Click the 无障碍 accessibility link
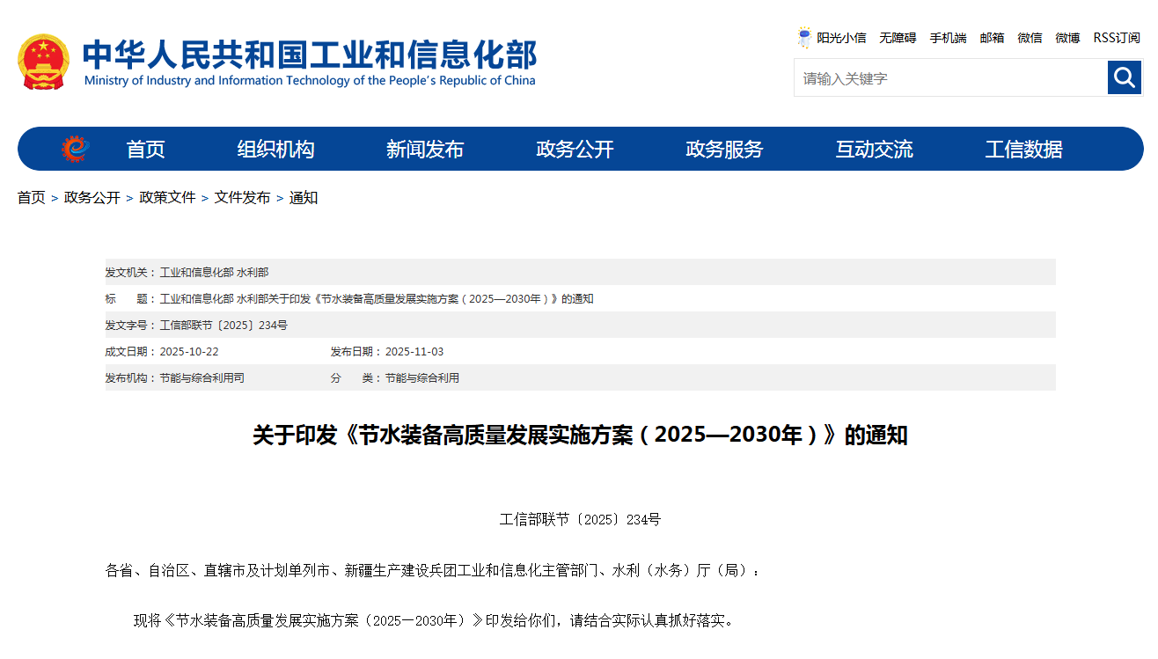This screenshot has height=659, width=1158. tap(898, 38)
